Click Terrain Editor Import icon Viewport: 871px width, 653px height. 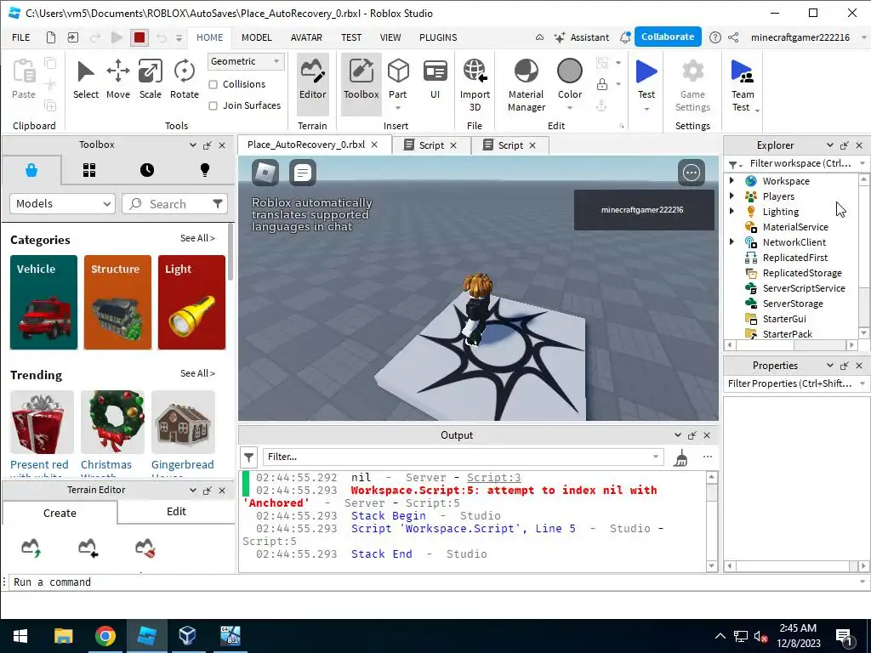(x=88, y=547)
